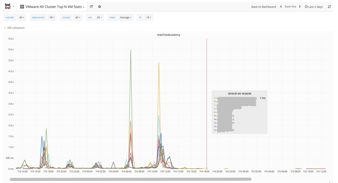Click the hover point at 7/4 18:20

coord(207,169)
